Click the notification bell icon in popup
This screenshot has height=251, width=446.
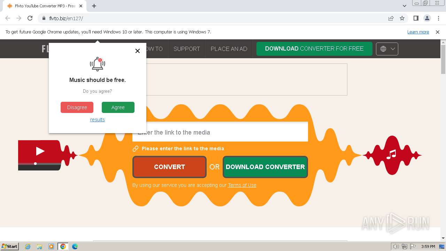click(x=98, y=64)
